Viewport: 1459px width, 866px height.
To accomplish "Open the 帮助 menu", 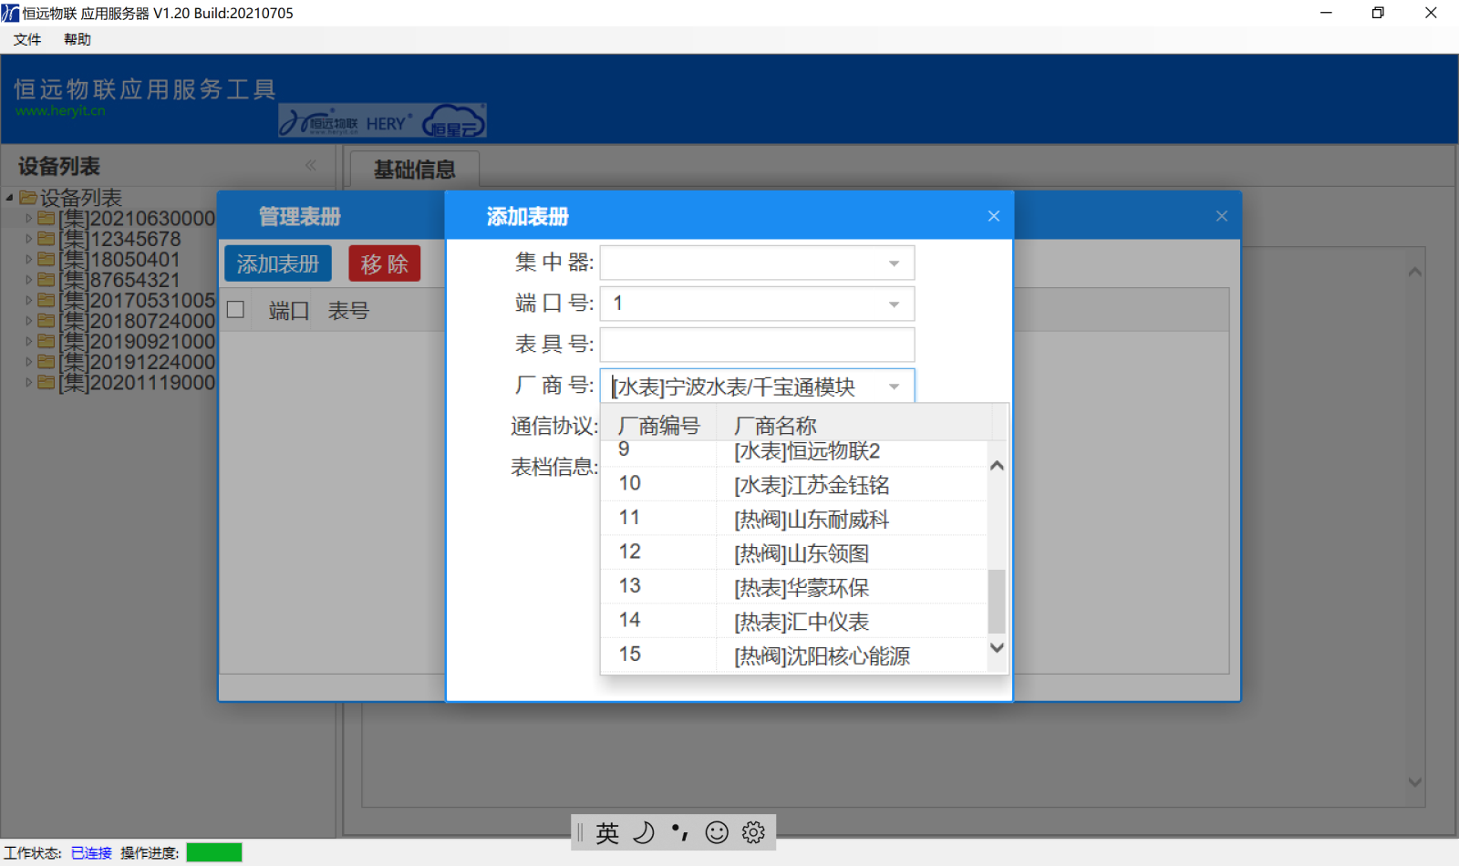I will tap(78, 39).
